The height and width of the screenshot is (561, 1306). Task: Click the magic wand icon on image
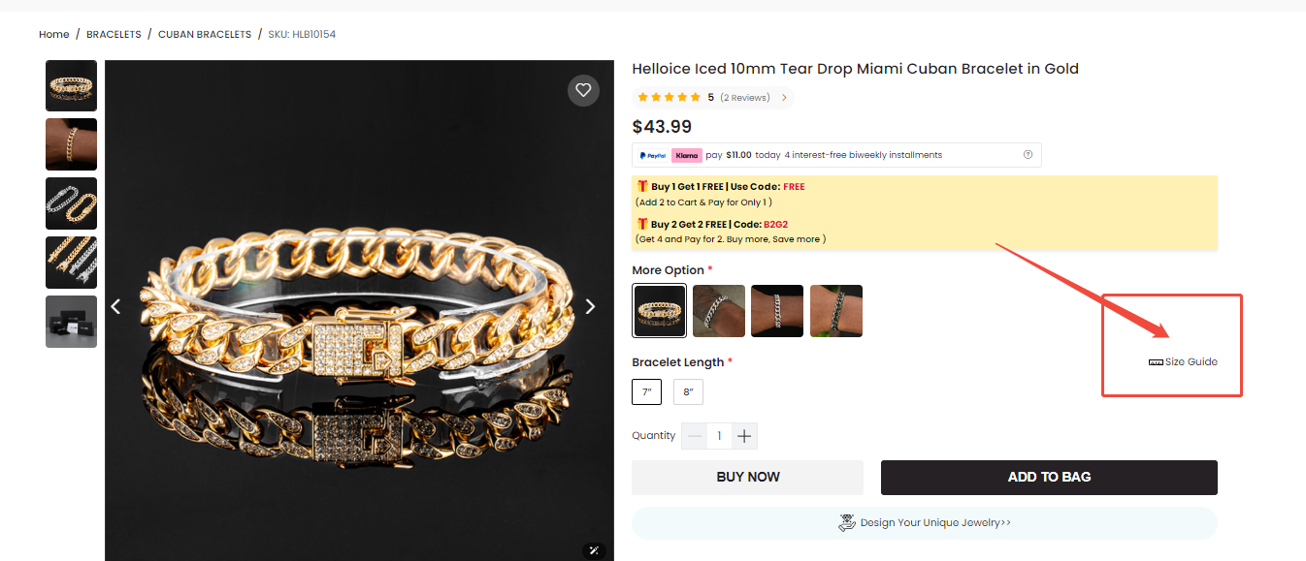595,550
